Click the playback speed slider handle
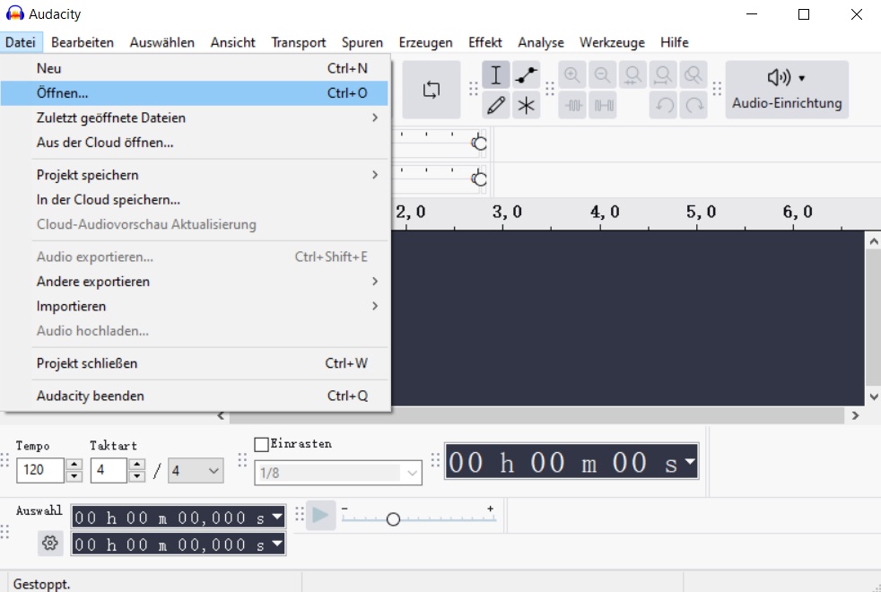Screen dimensions: 881x592 pyautogui.click(x=393, y=519)
